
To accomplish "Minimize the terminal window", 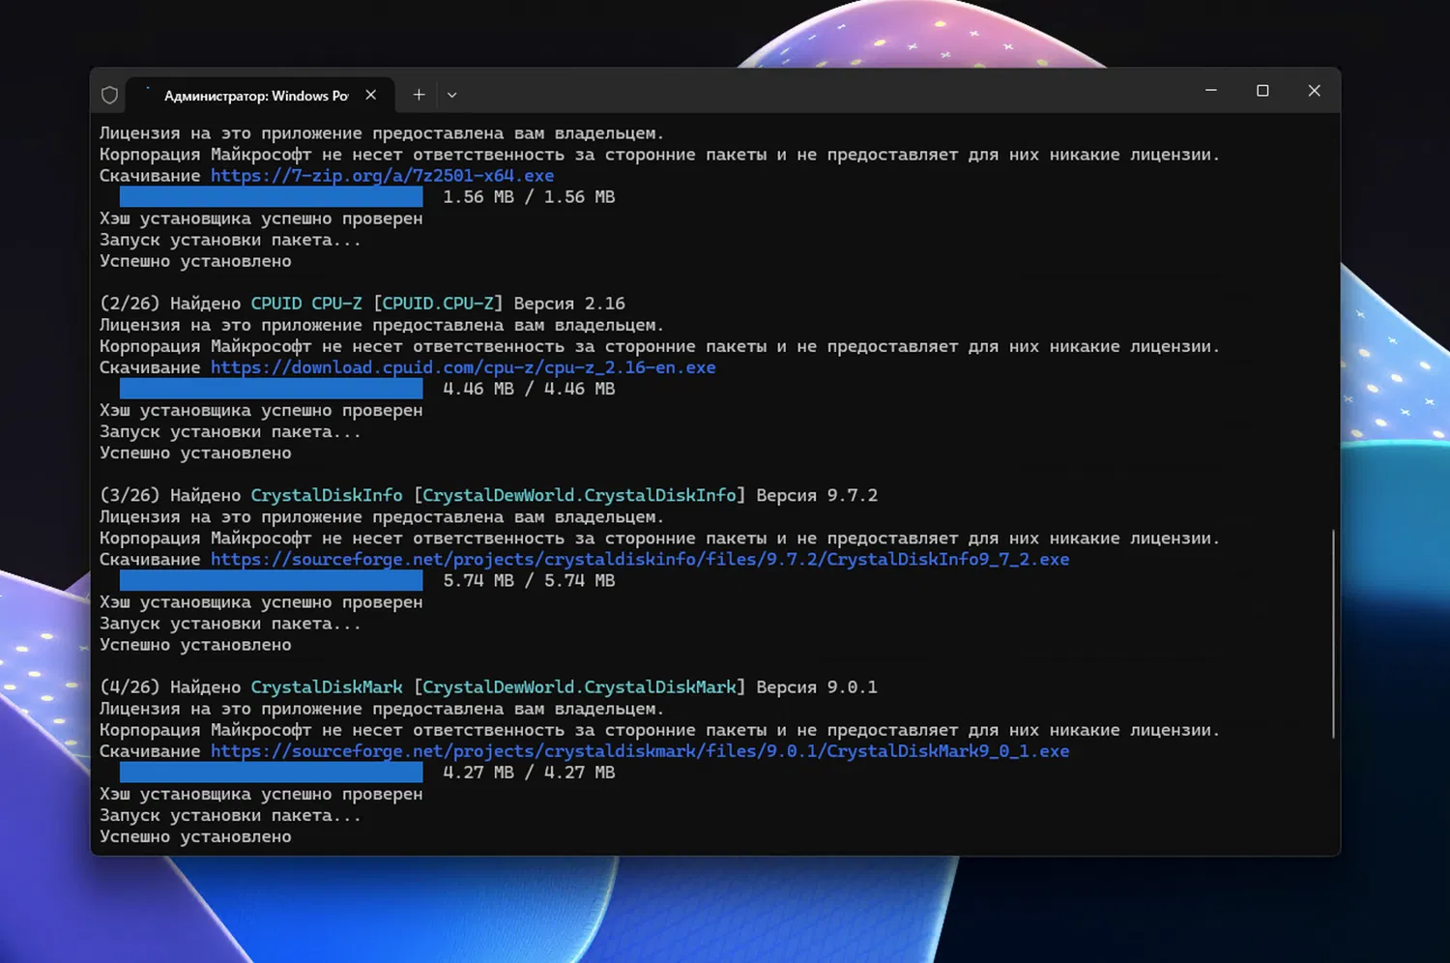I will 1211,91.
